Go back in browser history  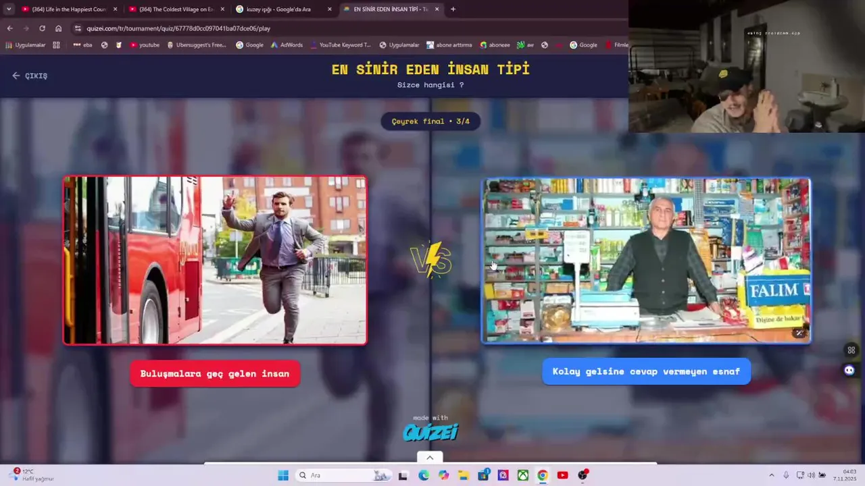tap(9, 28)
